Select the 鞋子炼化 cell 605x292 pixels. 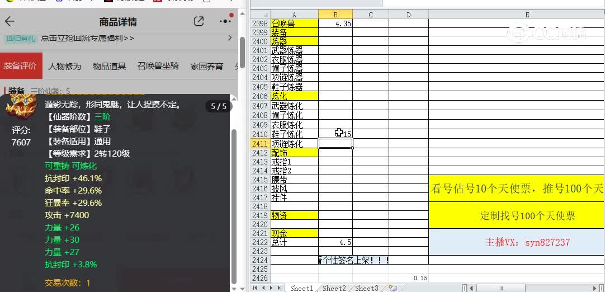point(295,134)
